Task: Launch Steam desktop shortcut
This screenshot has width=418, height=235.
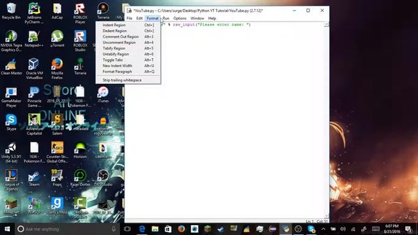Action: click(34, 178)
